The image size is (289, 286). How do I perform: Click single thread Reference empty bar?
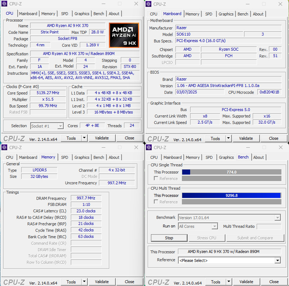(231, 178)
